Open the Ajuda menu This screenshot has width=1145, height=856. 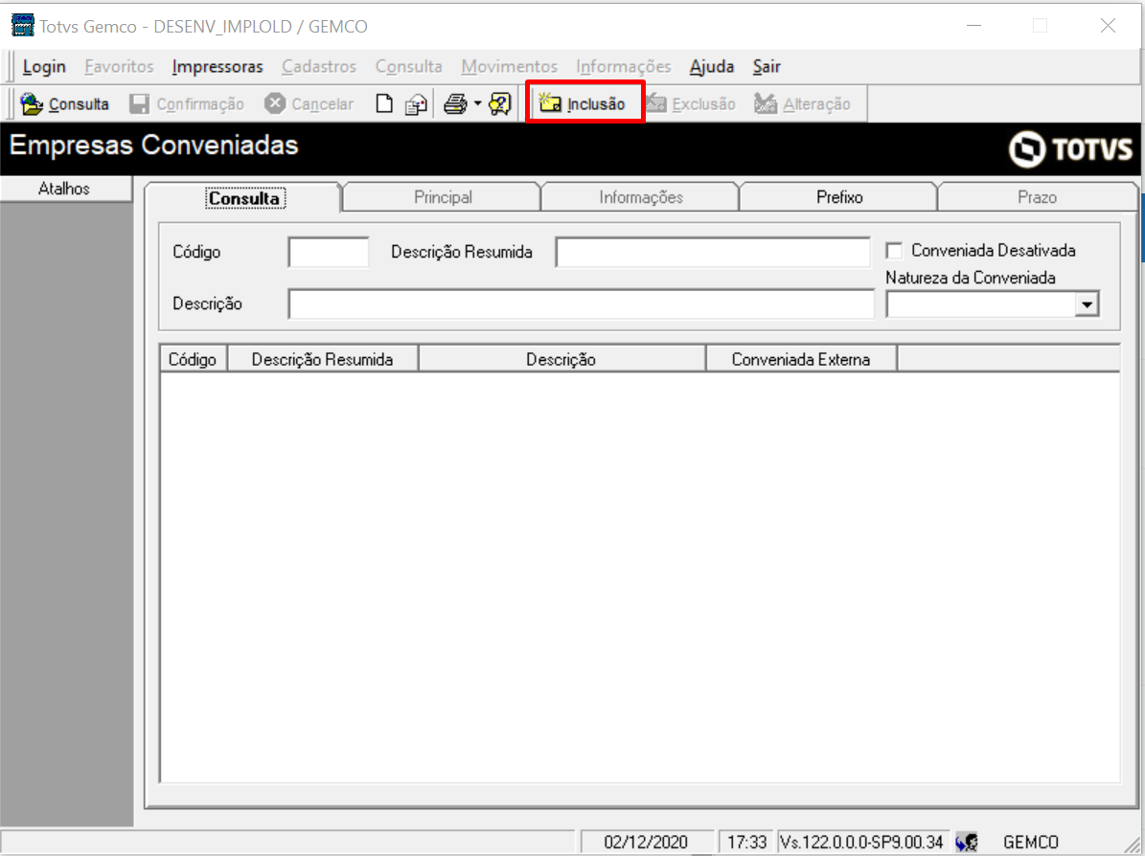(x=712, y=66)
